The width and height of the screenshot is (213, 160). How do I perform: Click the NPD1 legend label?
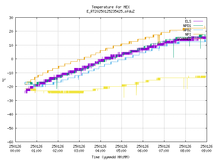coord(187,26)
